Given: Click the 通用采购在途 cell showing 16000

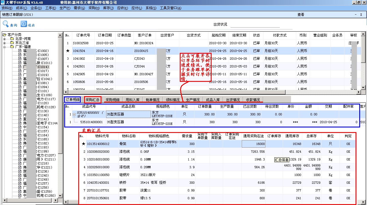Looking at the screenshot, I should (x=253, y=144).
